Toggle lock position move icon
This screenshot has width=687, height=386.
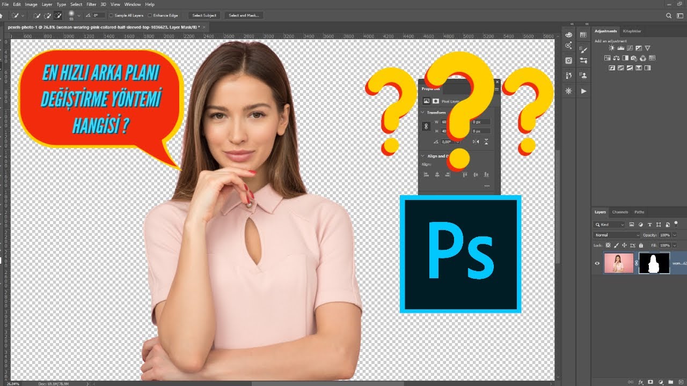click(624, 245)
